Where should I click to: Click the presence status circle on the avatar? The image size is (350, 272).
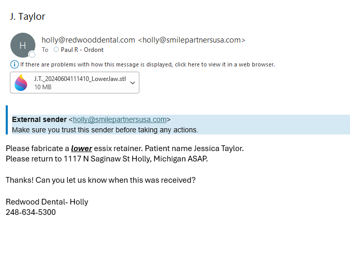pyautogui.click(x=32, y=55)
